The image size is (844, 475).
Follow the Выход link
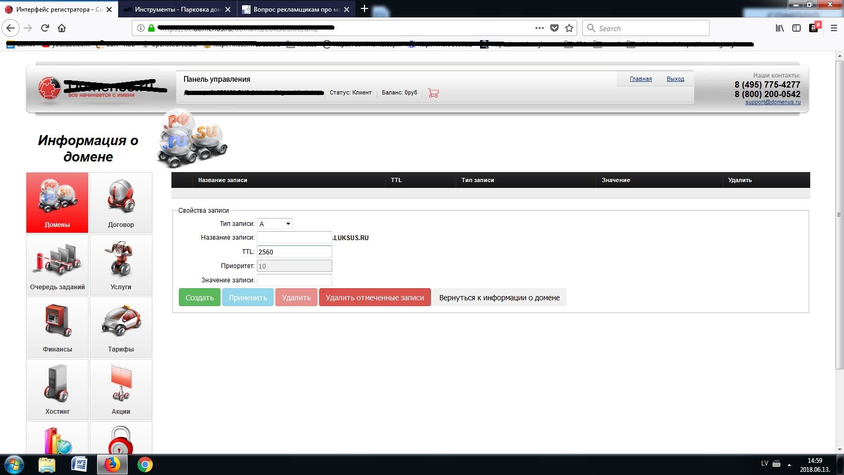point(675,79)
